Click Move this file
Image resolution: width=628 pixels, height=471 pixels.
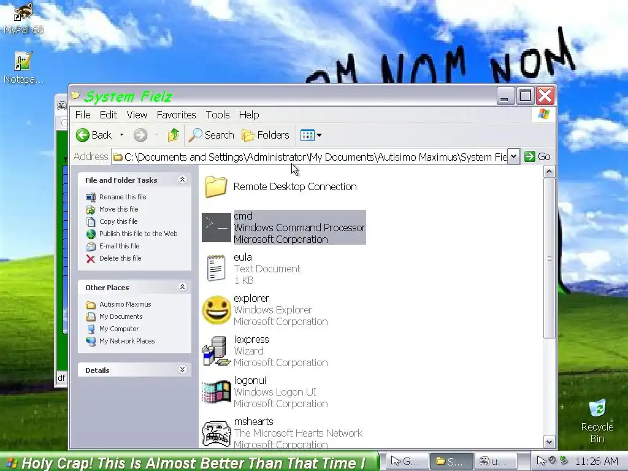[118, 209]
